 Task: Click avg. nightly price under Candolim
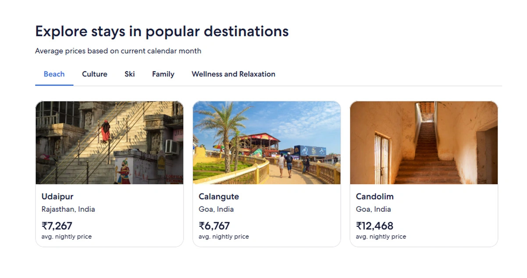(x=381, y=237)
